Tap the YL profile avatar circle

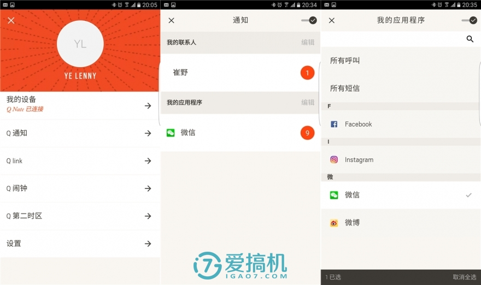(x=80, y=44)
